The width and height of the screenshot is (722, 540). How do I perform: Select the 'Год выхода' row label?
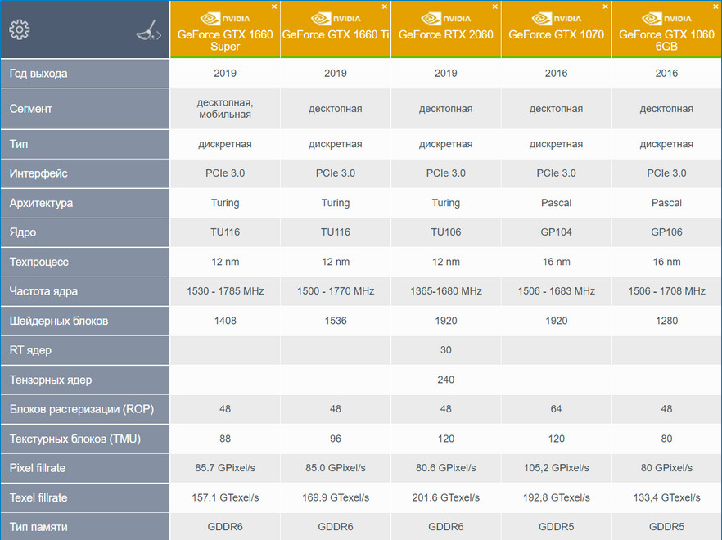[38, 74]
